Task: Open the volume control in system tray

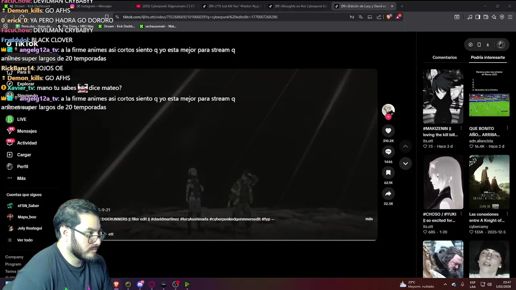Action: click(489, 284)
